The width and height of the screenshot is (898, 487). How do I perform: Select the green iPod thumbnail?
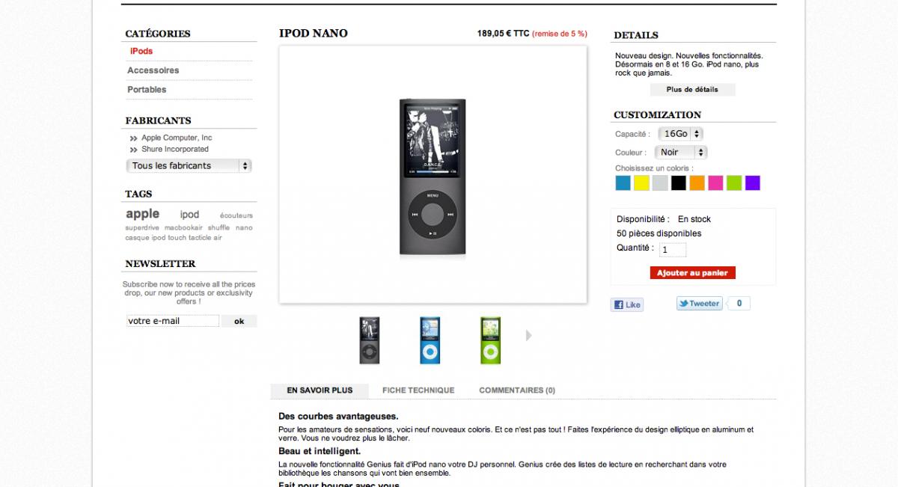tap(490, 340)
